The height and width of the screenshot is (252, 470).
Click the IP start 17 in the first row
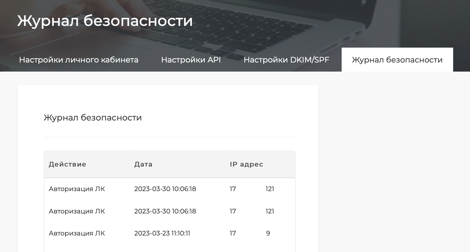(x=233, y=189)
